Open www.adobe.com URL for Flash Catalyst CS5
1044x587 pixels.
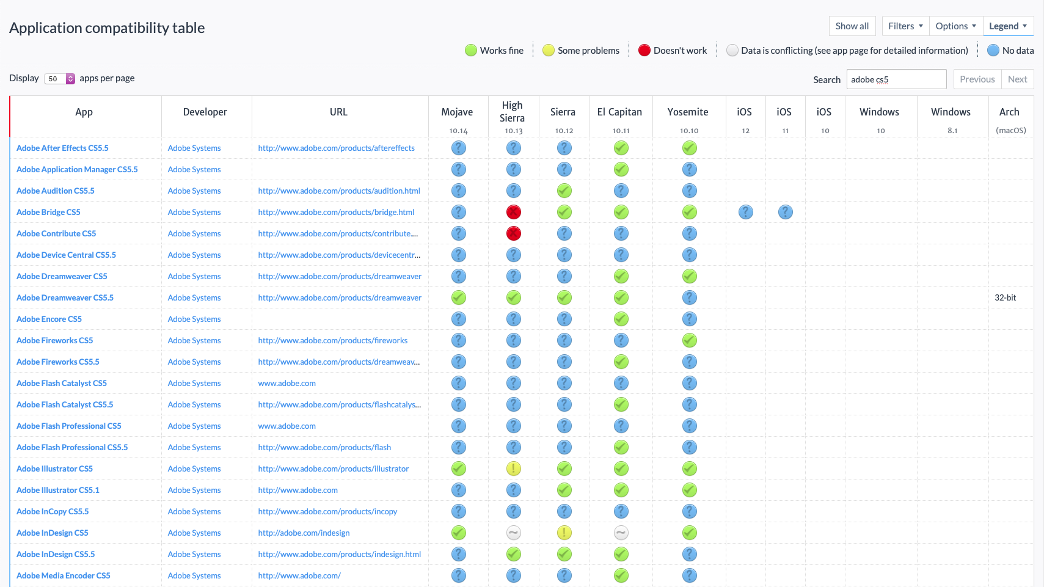tap(287, 383)
